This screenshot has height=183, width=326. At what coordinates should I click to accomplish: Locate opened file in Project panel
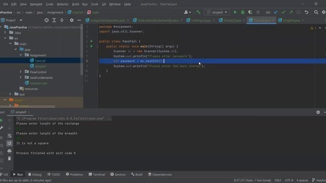(x=46, y=20)
